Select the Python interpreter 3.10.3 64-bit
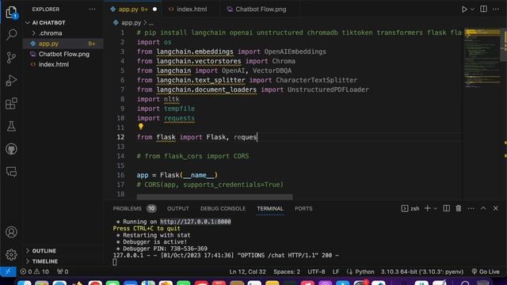The height and width of the screenshot is (285, 507). click(x=422, y=272)
